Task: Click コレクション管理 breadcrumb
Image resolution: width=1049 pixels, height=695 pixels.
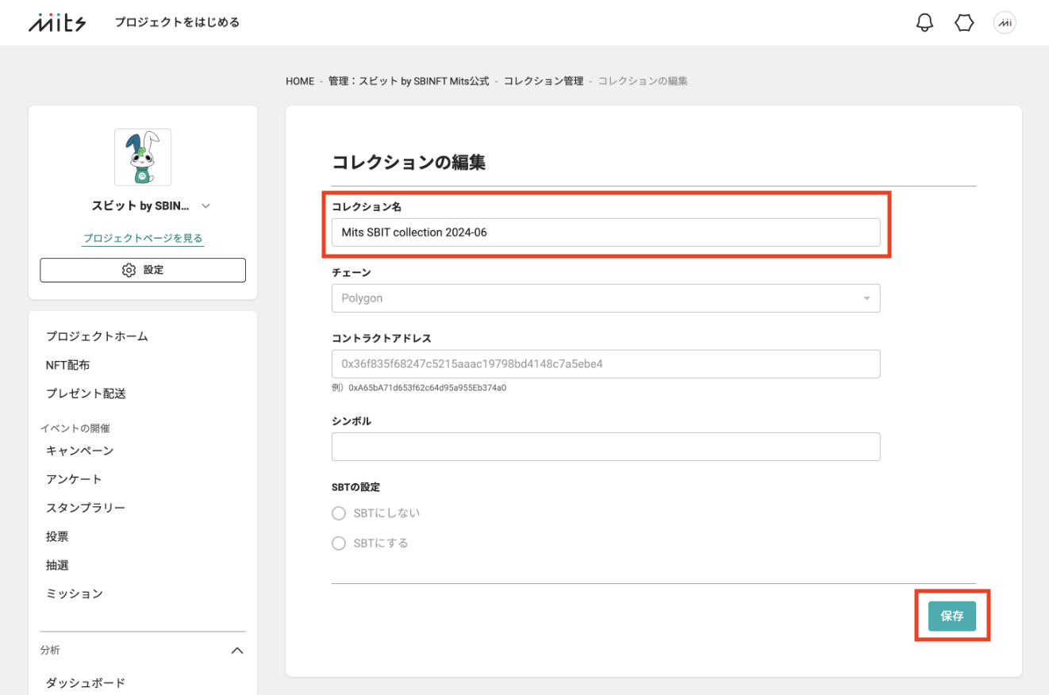Action: 544,81
